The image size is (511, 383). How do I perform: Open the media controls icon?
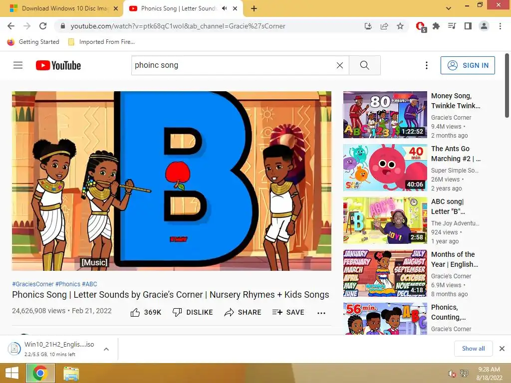point(452,26)
